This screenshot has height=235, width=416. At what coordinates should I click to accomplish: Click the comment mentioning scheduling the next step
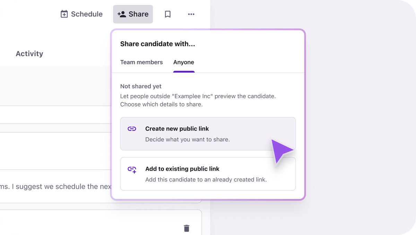click(55, 186)
